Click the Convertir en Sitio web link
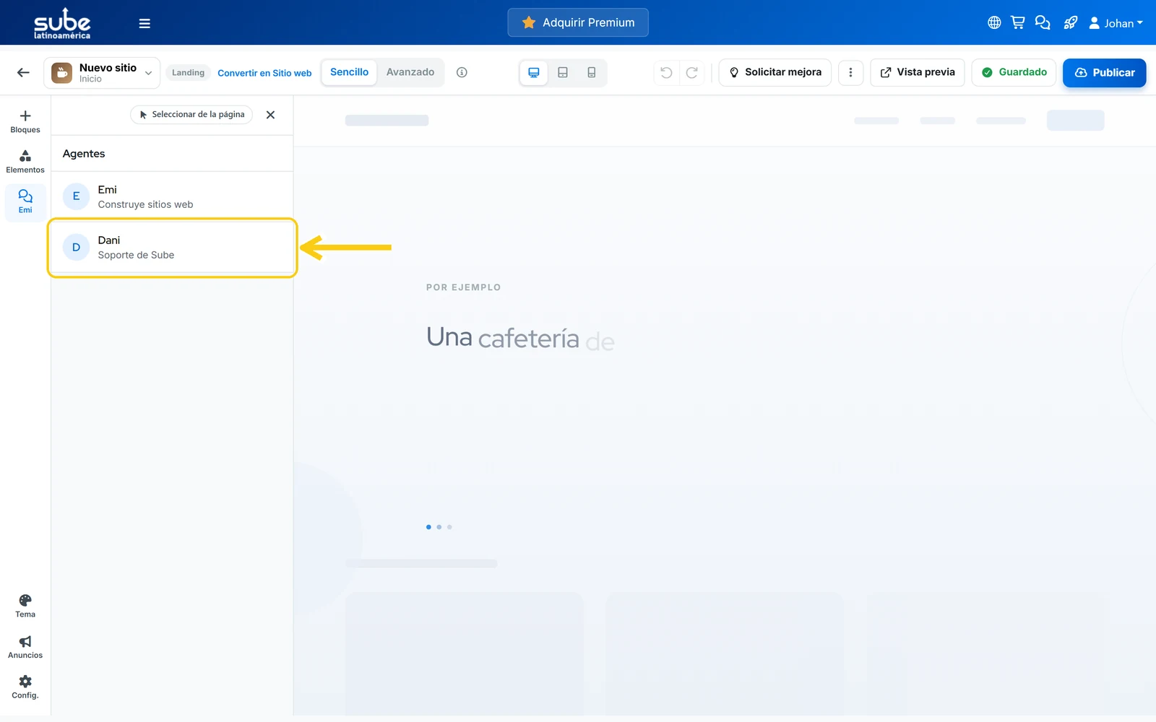Image resolution: width=1156 pixels, height=722 pixels. (264, 73)
